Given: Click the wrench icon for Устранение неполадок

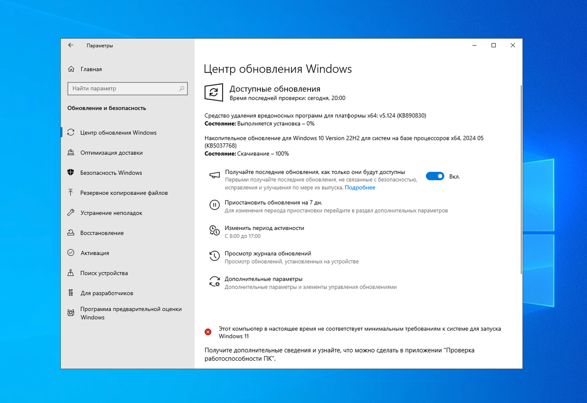Looking at the screenshot, I should point(71,213).
